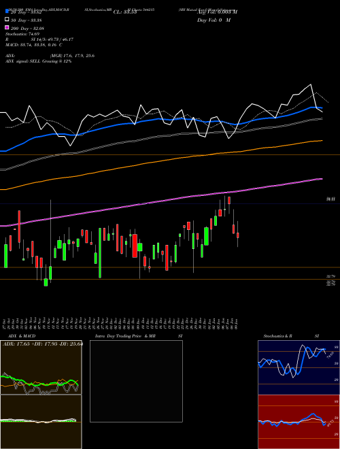Select the '50 Day = 33.38' legend text

click(27, 20)
